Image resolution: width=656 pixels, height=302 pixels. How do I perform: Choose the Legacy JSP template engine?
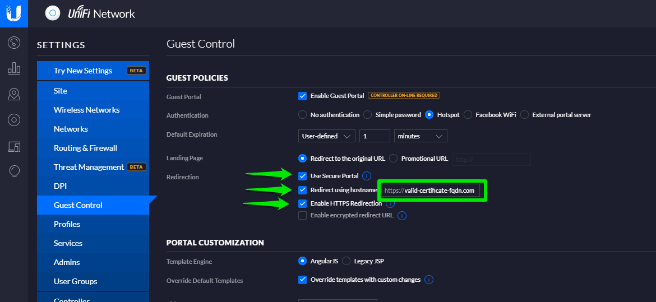(347, 261)
